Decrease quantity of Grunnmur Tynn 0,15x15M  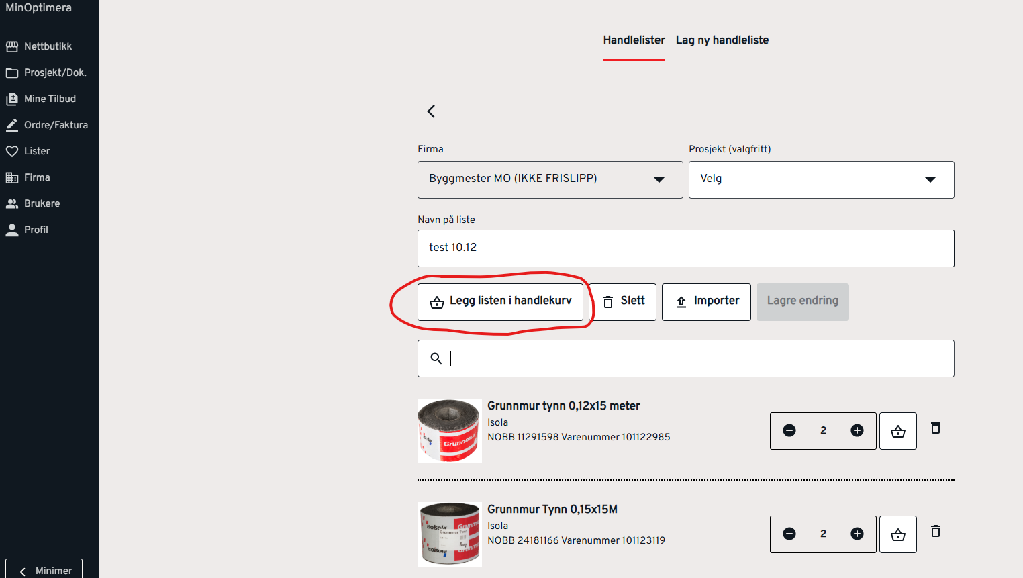coord(789,534)
